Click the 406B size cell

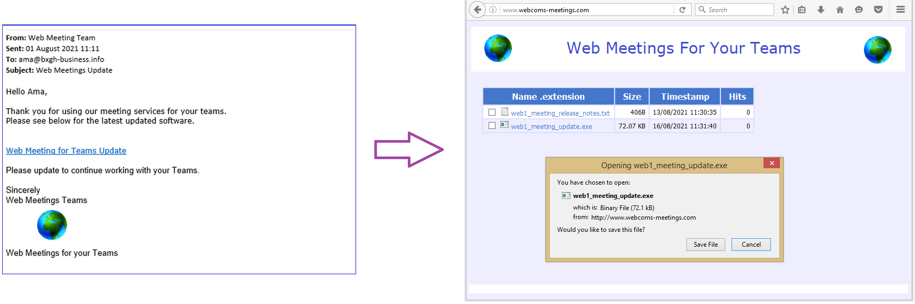632,112
